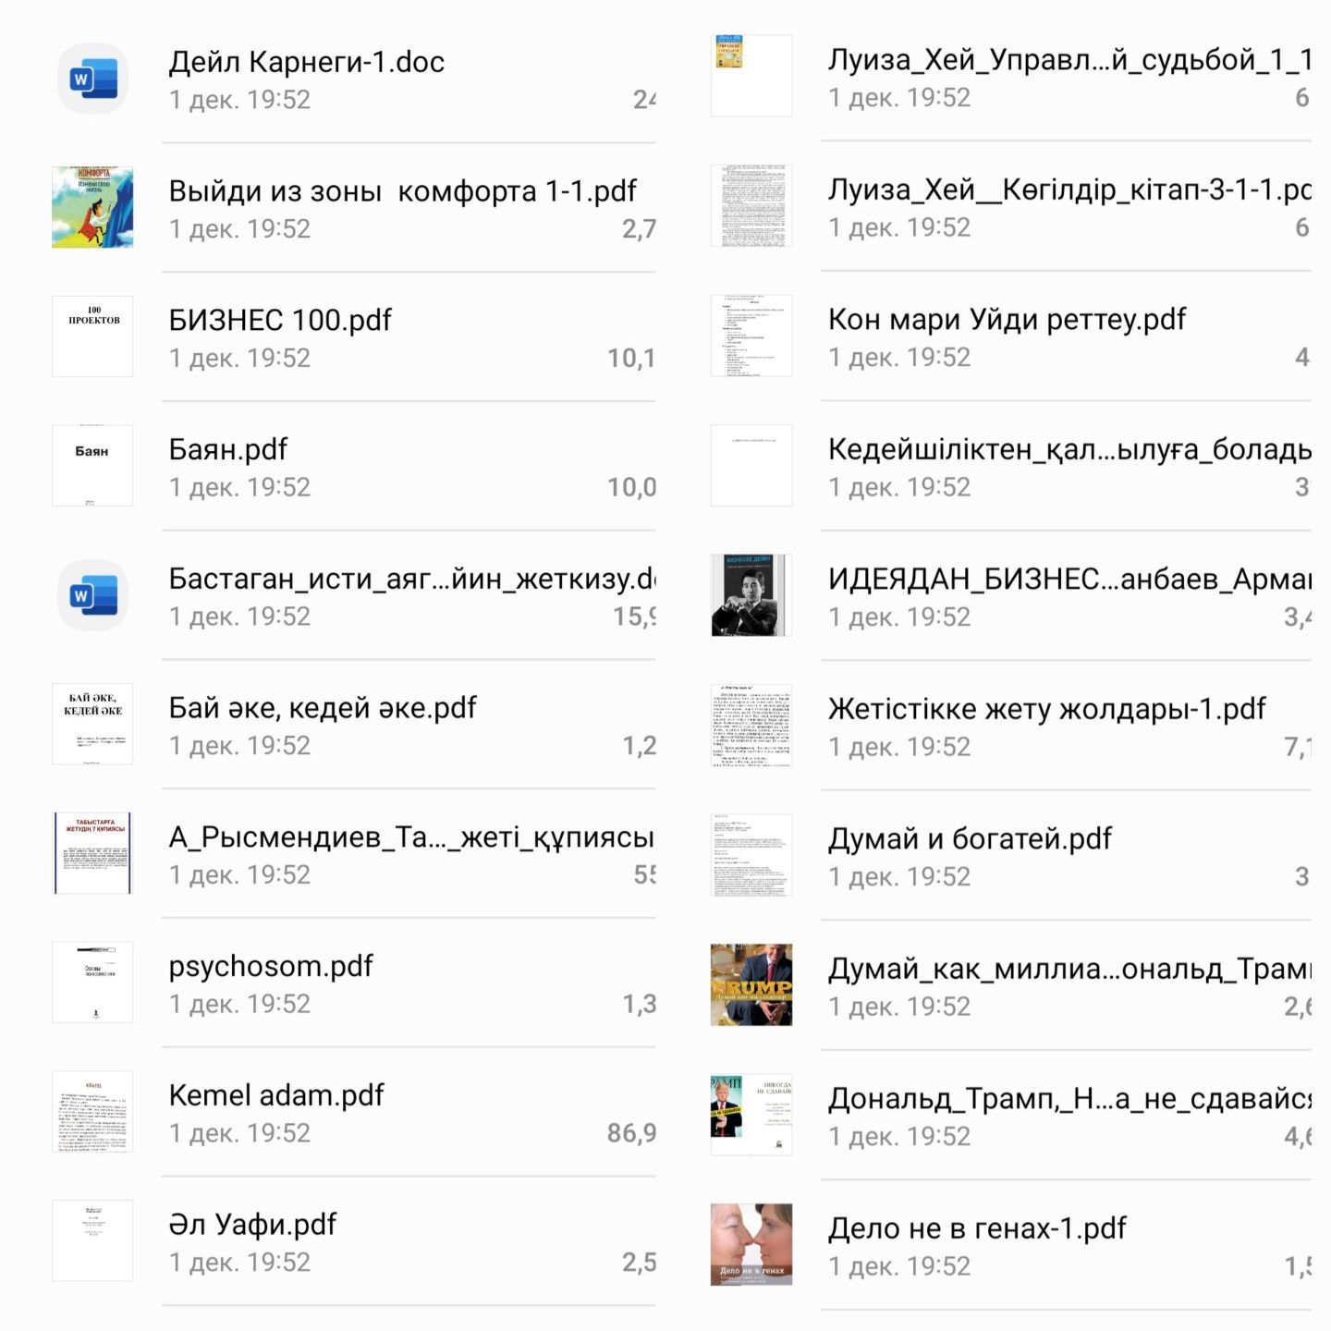Select file name Кон мари Уйди реттеу.pdf
Screen dimensions: 1331x1331
coord(1007,320)
